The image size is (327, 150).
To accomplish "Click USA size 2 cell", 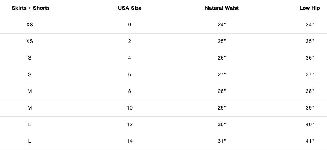I will coord(130,41).
